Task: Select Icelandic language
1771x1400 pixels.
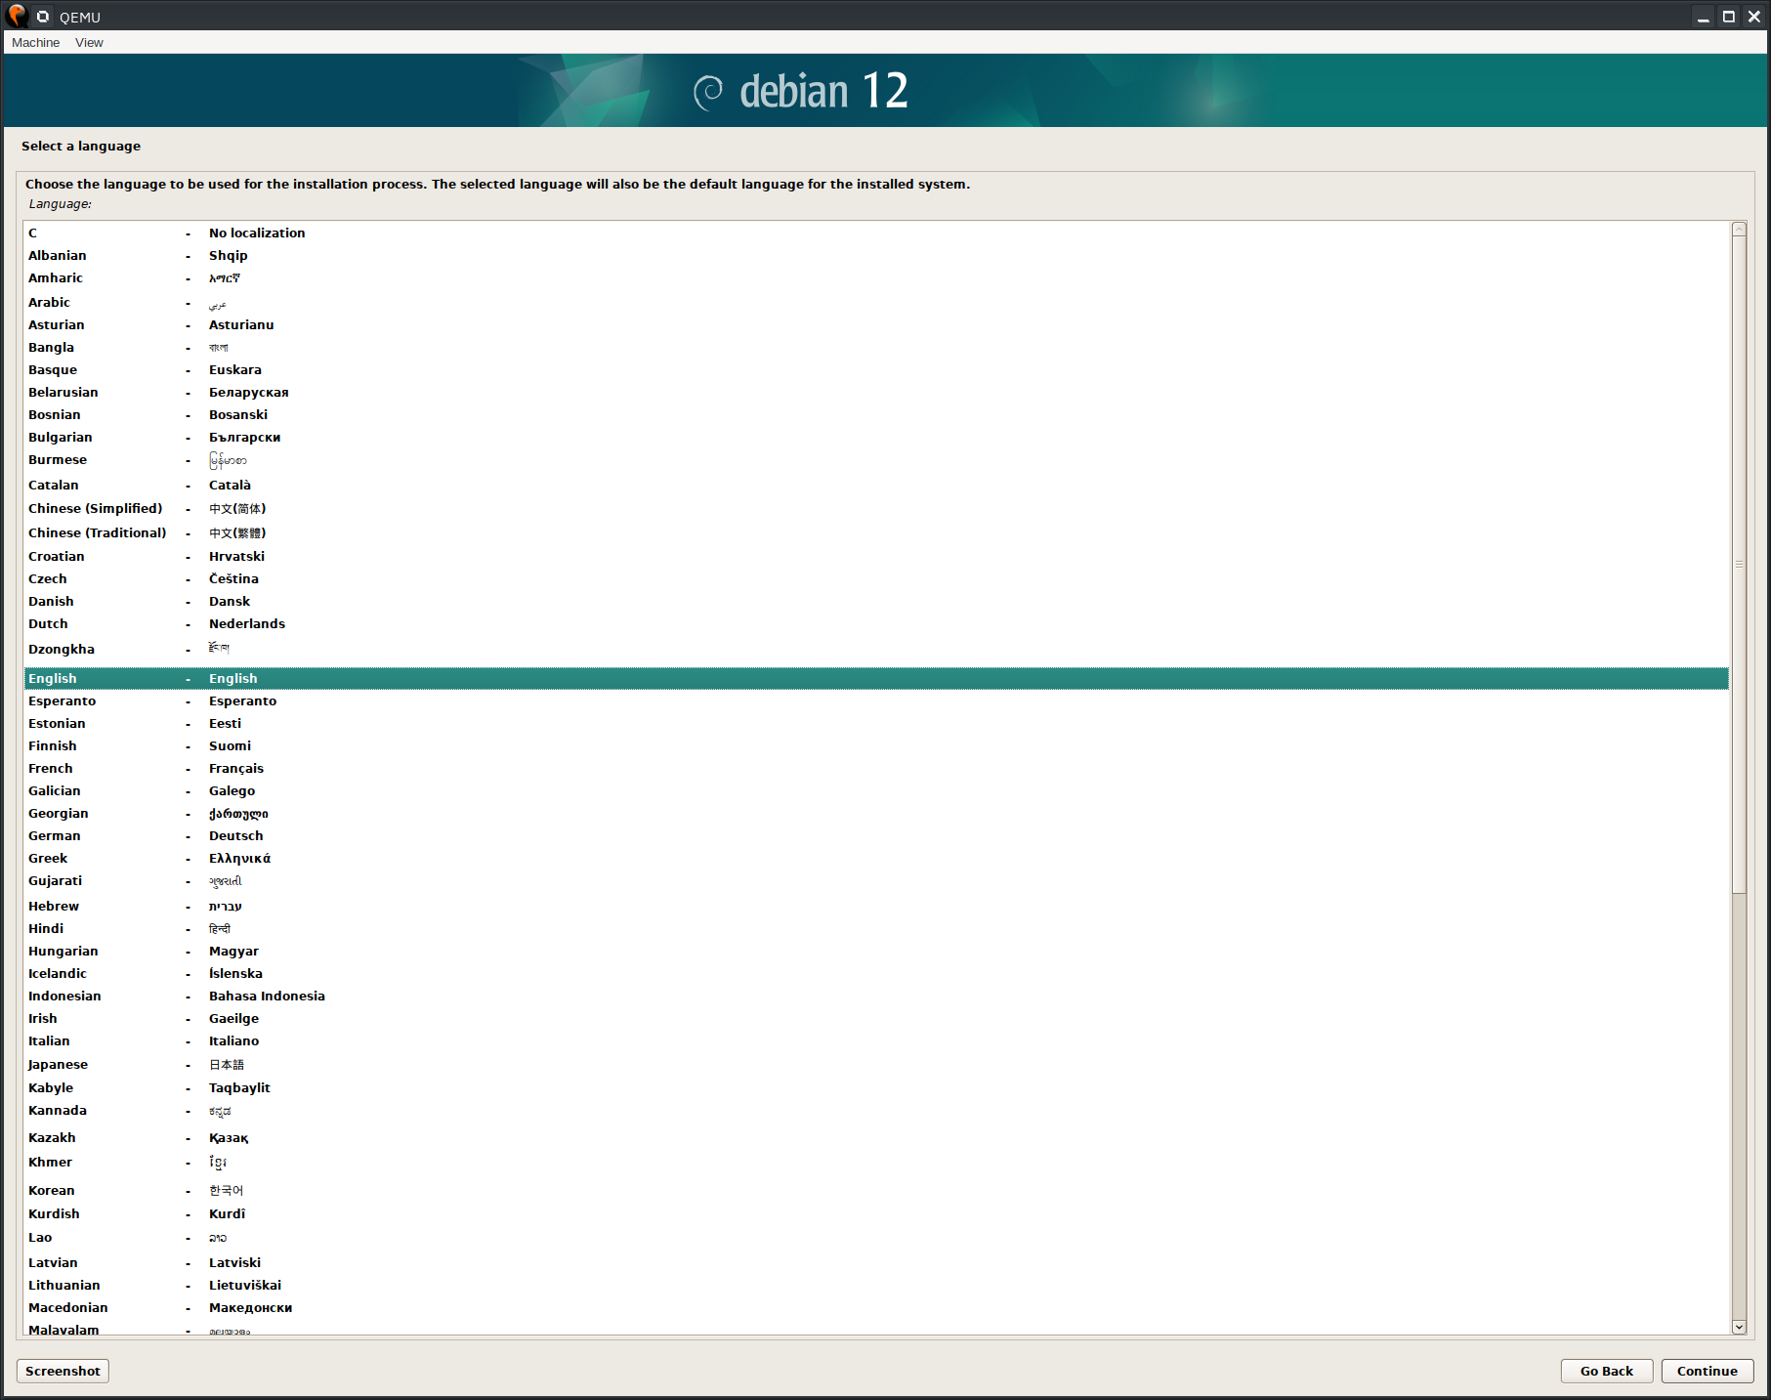Action: tap(876, 973)
